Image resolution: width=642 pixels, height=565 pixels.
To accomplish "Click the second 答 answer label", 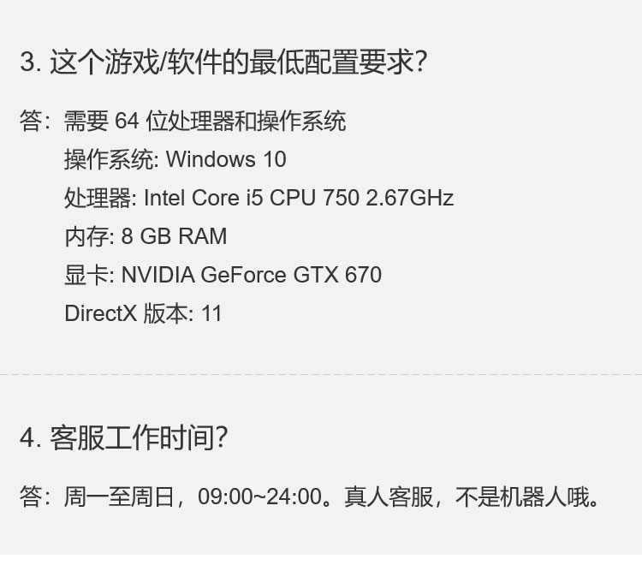I will click(x=32, y=497).
